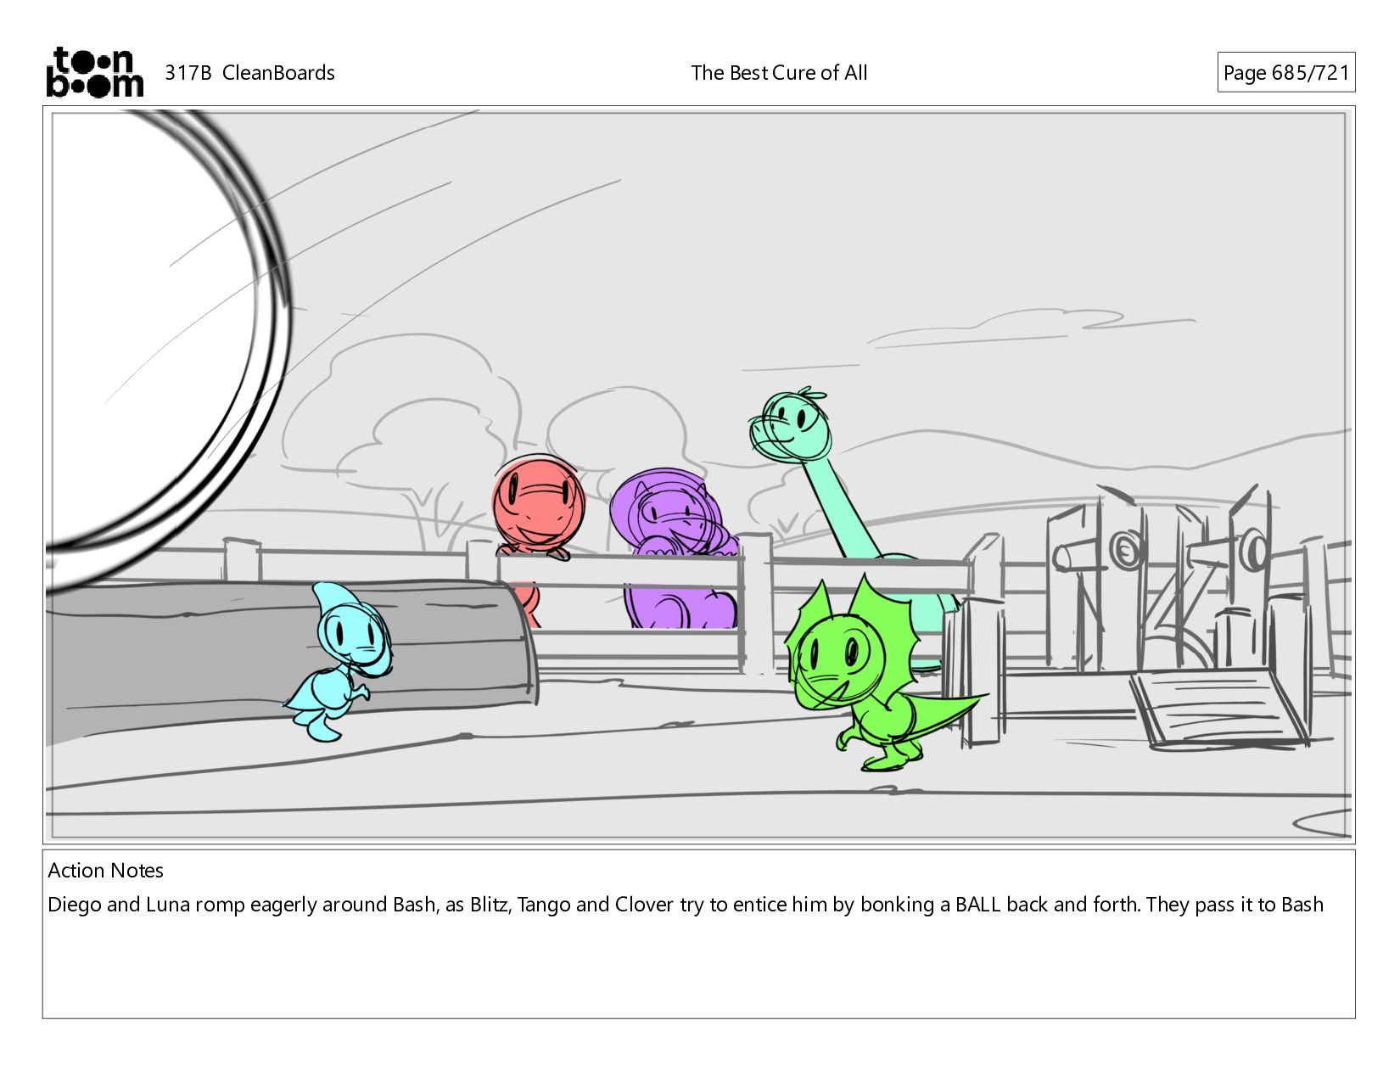Click the Toon Boom logo
The height and width of the screenshot is (1082, 1400).
[94, 72]
